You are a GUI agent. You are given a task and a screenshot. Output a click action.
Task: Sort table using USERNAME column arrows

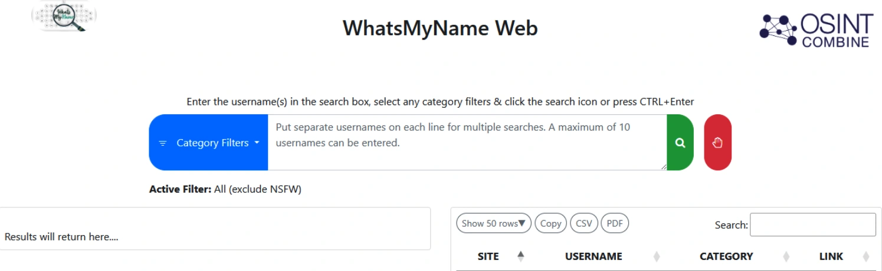coord(657,256)
